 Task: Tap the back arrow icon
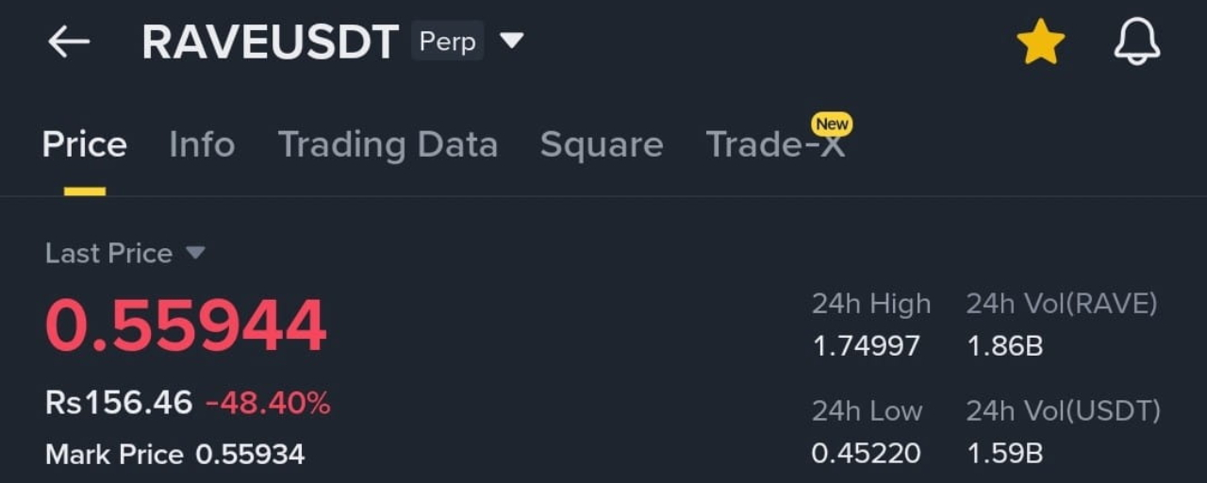(x=69, y=42)
